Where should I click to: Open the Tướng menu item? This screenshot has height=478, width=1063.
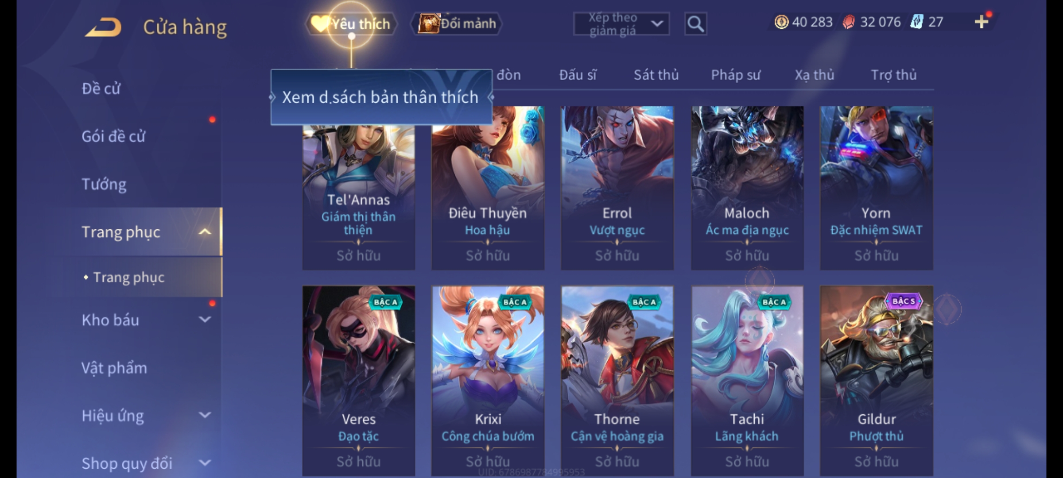tap(104, 184)
